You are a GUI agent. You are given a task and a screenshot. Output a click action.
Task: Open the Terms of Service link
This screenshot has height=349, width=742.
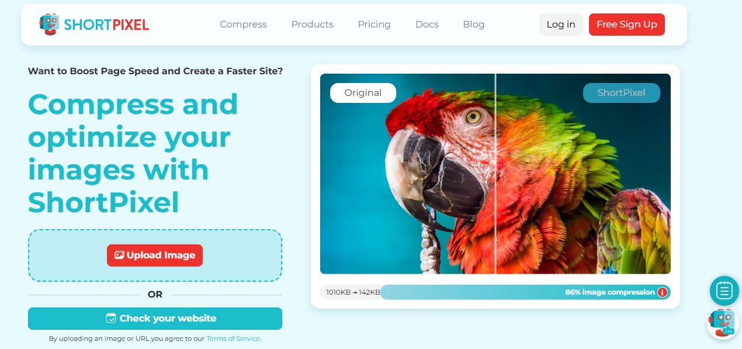(233, 338)
